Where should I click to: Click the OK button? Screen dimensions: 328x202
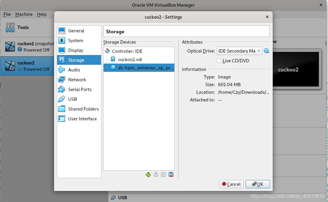pyautogui.click(x=257, y=184)
